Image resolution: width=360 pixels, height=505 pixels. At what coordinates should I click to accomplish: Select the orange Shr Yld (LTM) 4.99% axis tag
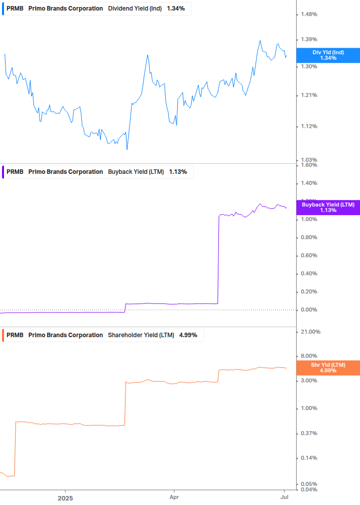point(328,368)
